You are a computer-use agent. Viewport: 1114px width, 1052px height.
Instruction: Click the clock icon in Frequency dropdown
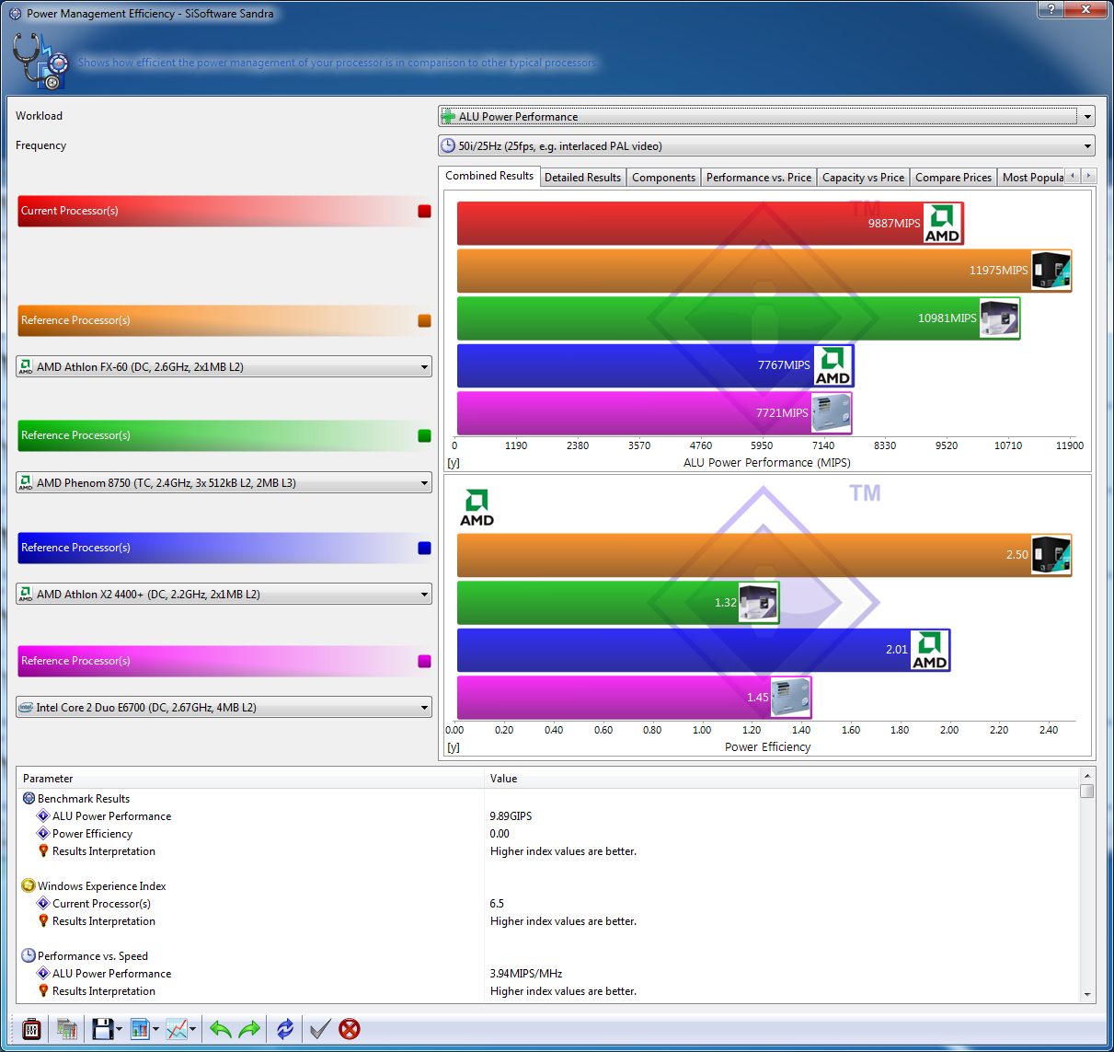click(x=448, y=145)
